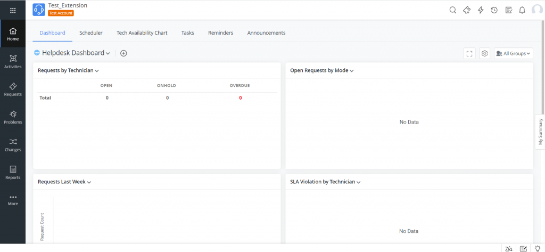Open Changes module in sidebar
Screen dimensions: 545x252
pyautogui.click(x=13, y=145)
